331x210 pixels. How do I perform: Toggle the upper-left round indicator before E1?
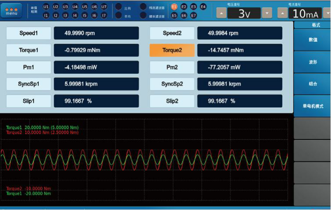click(x=119, y=7)
